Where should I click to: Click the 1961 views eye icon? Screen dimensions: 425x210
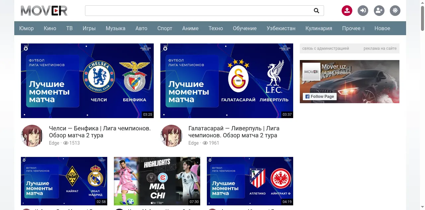click(x=205, y=143)
